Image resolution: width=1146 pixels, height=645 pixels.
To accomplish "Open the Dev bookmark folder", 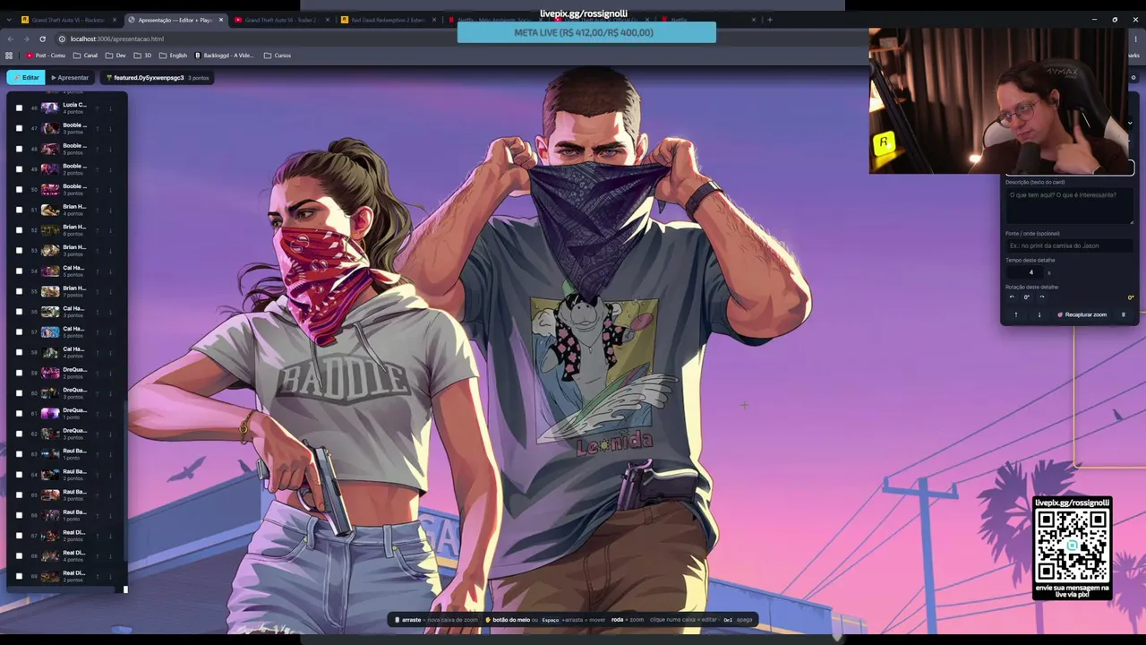I will [115, 56].
